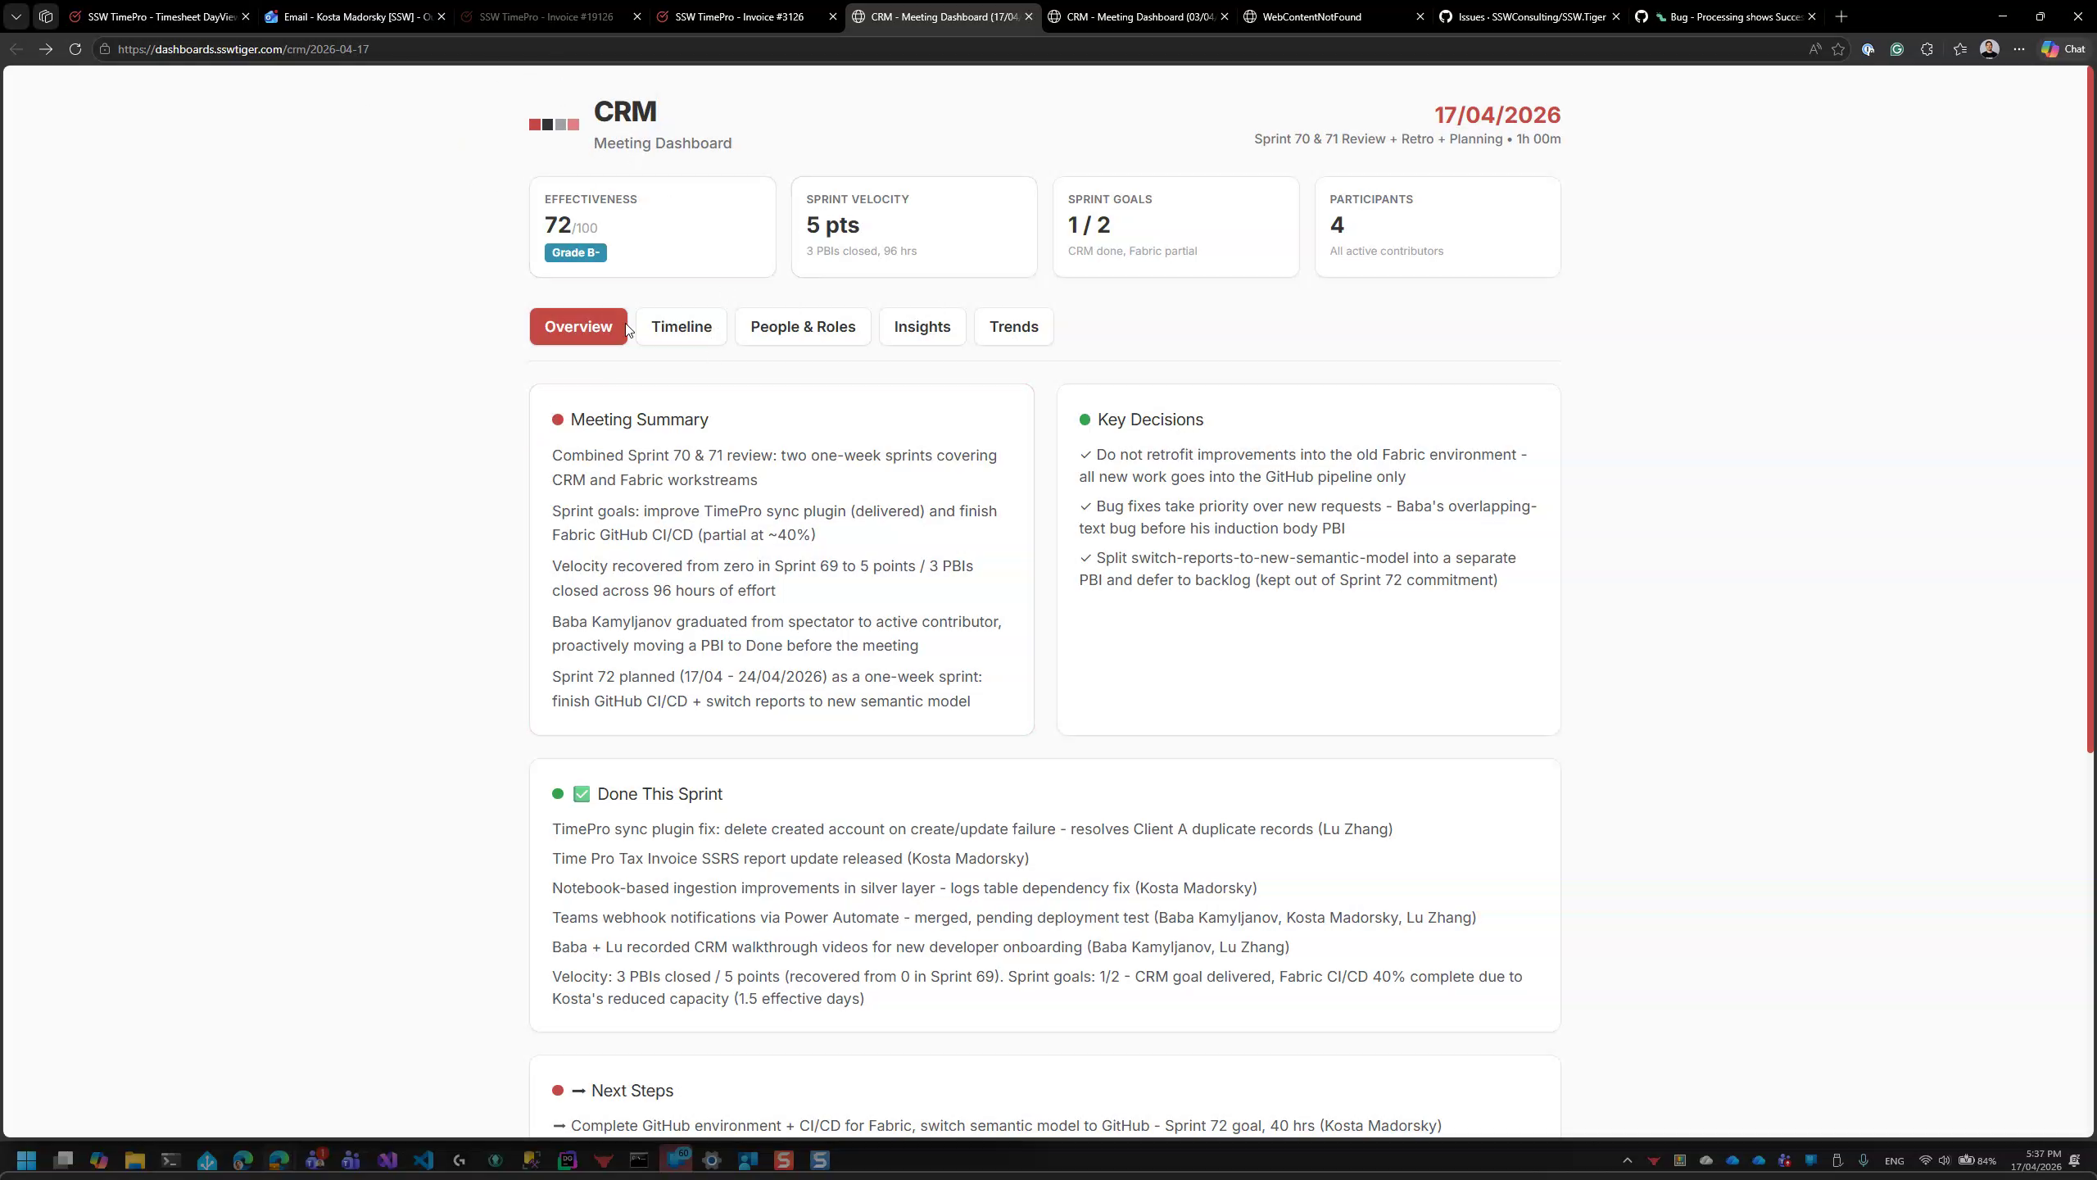Switch to SSW TimePro Timesheet DayView tab

click(x=160, y=16)
